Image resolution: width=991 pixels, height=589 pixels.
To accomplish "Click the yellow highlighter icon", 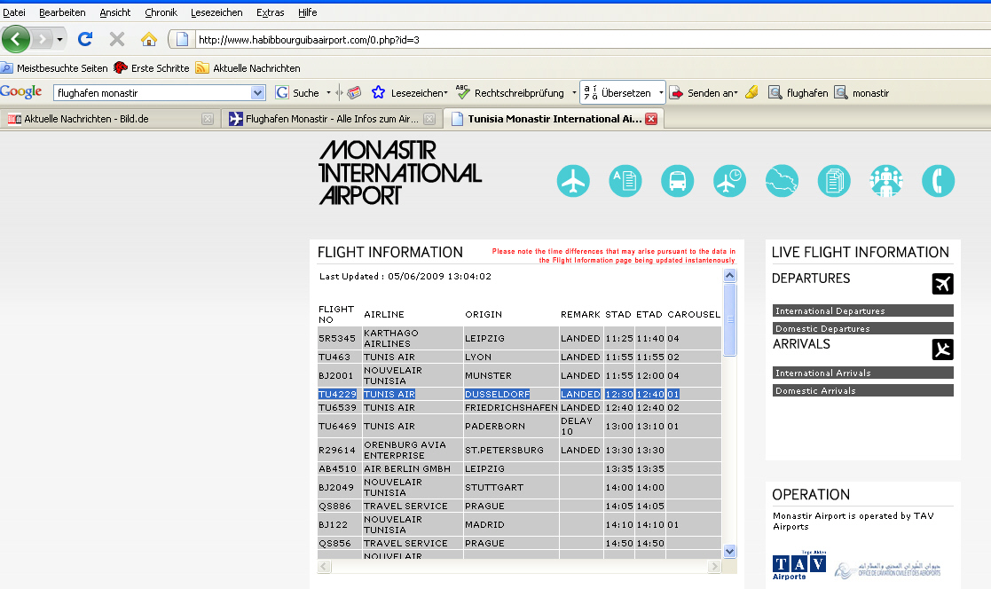I will click(751, 93).
